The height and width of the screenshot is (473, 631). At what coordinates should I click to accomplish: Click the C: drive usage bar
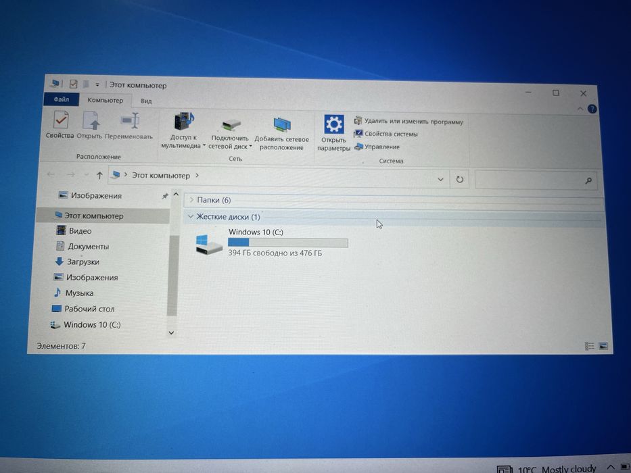pos(287,243)
